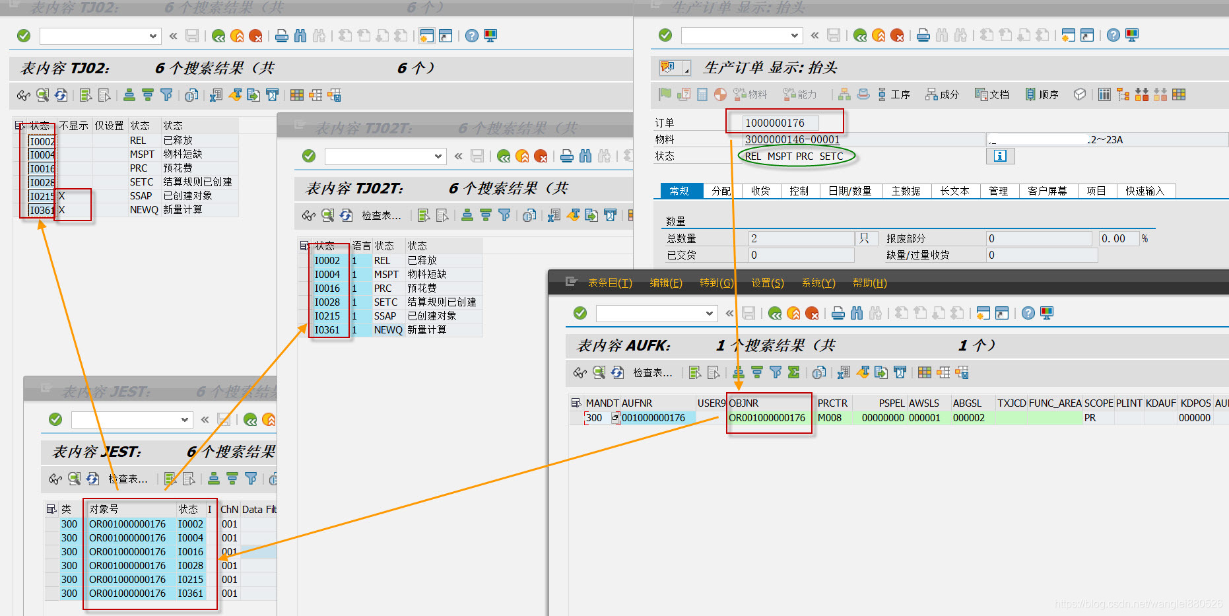Click green Enter checkmark in JEST window
The image size is (1229, 616).
pyautogui.click(x=55, y=419)
